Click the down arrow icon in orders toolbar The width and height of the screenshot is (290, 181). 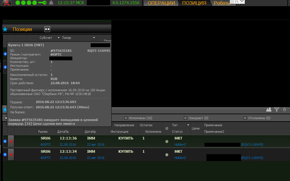(285, 109)
